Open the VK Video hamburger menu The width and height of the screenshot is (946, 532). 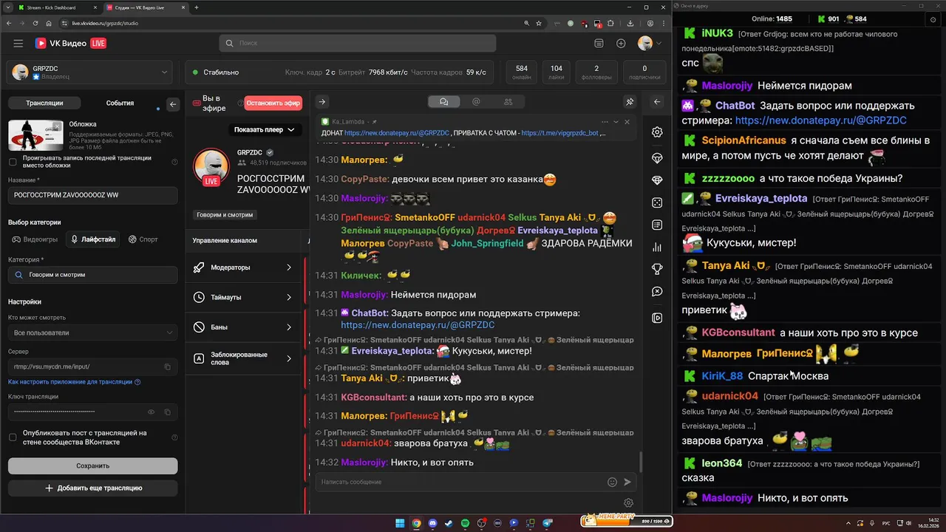pos(18,44)
